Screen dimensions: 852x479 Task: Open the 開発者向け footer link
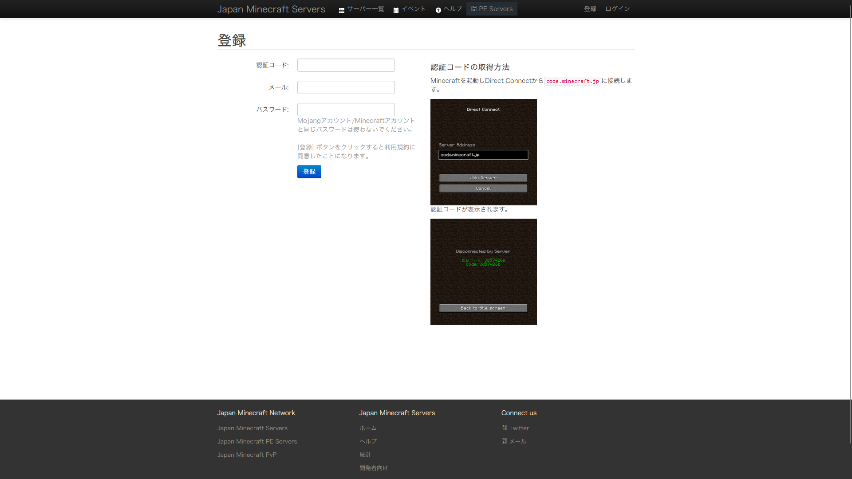[x=374, y=468]
